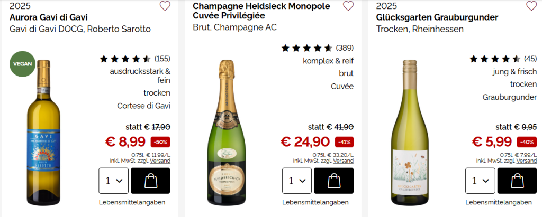This screenshot has height=217, width=542.
Task: Open the Aurora Gavi di Gavi product title
Action: click(49, 17)
